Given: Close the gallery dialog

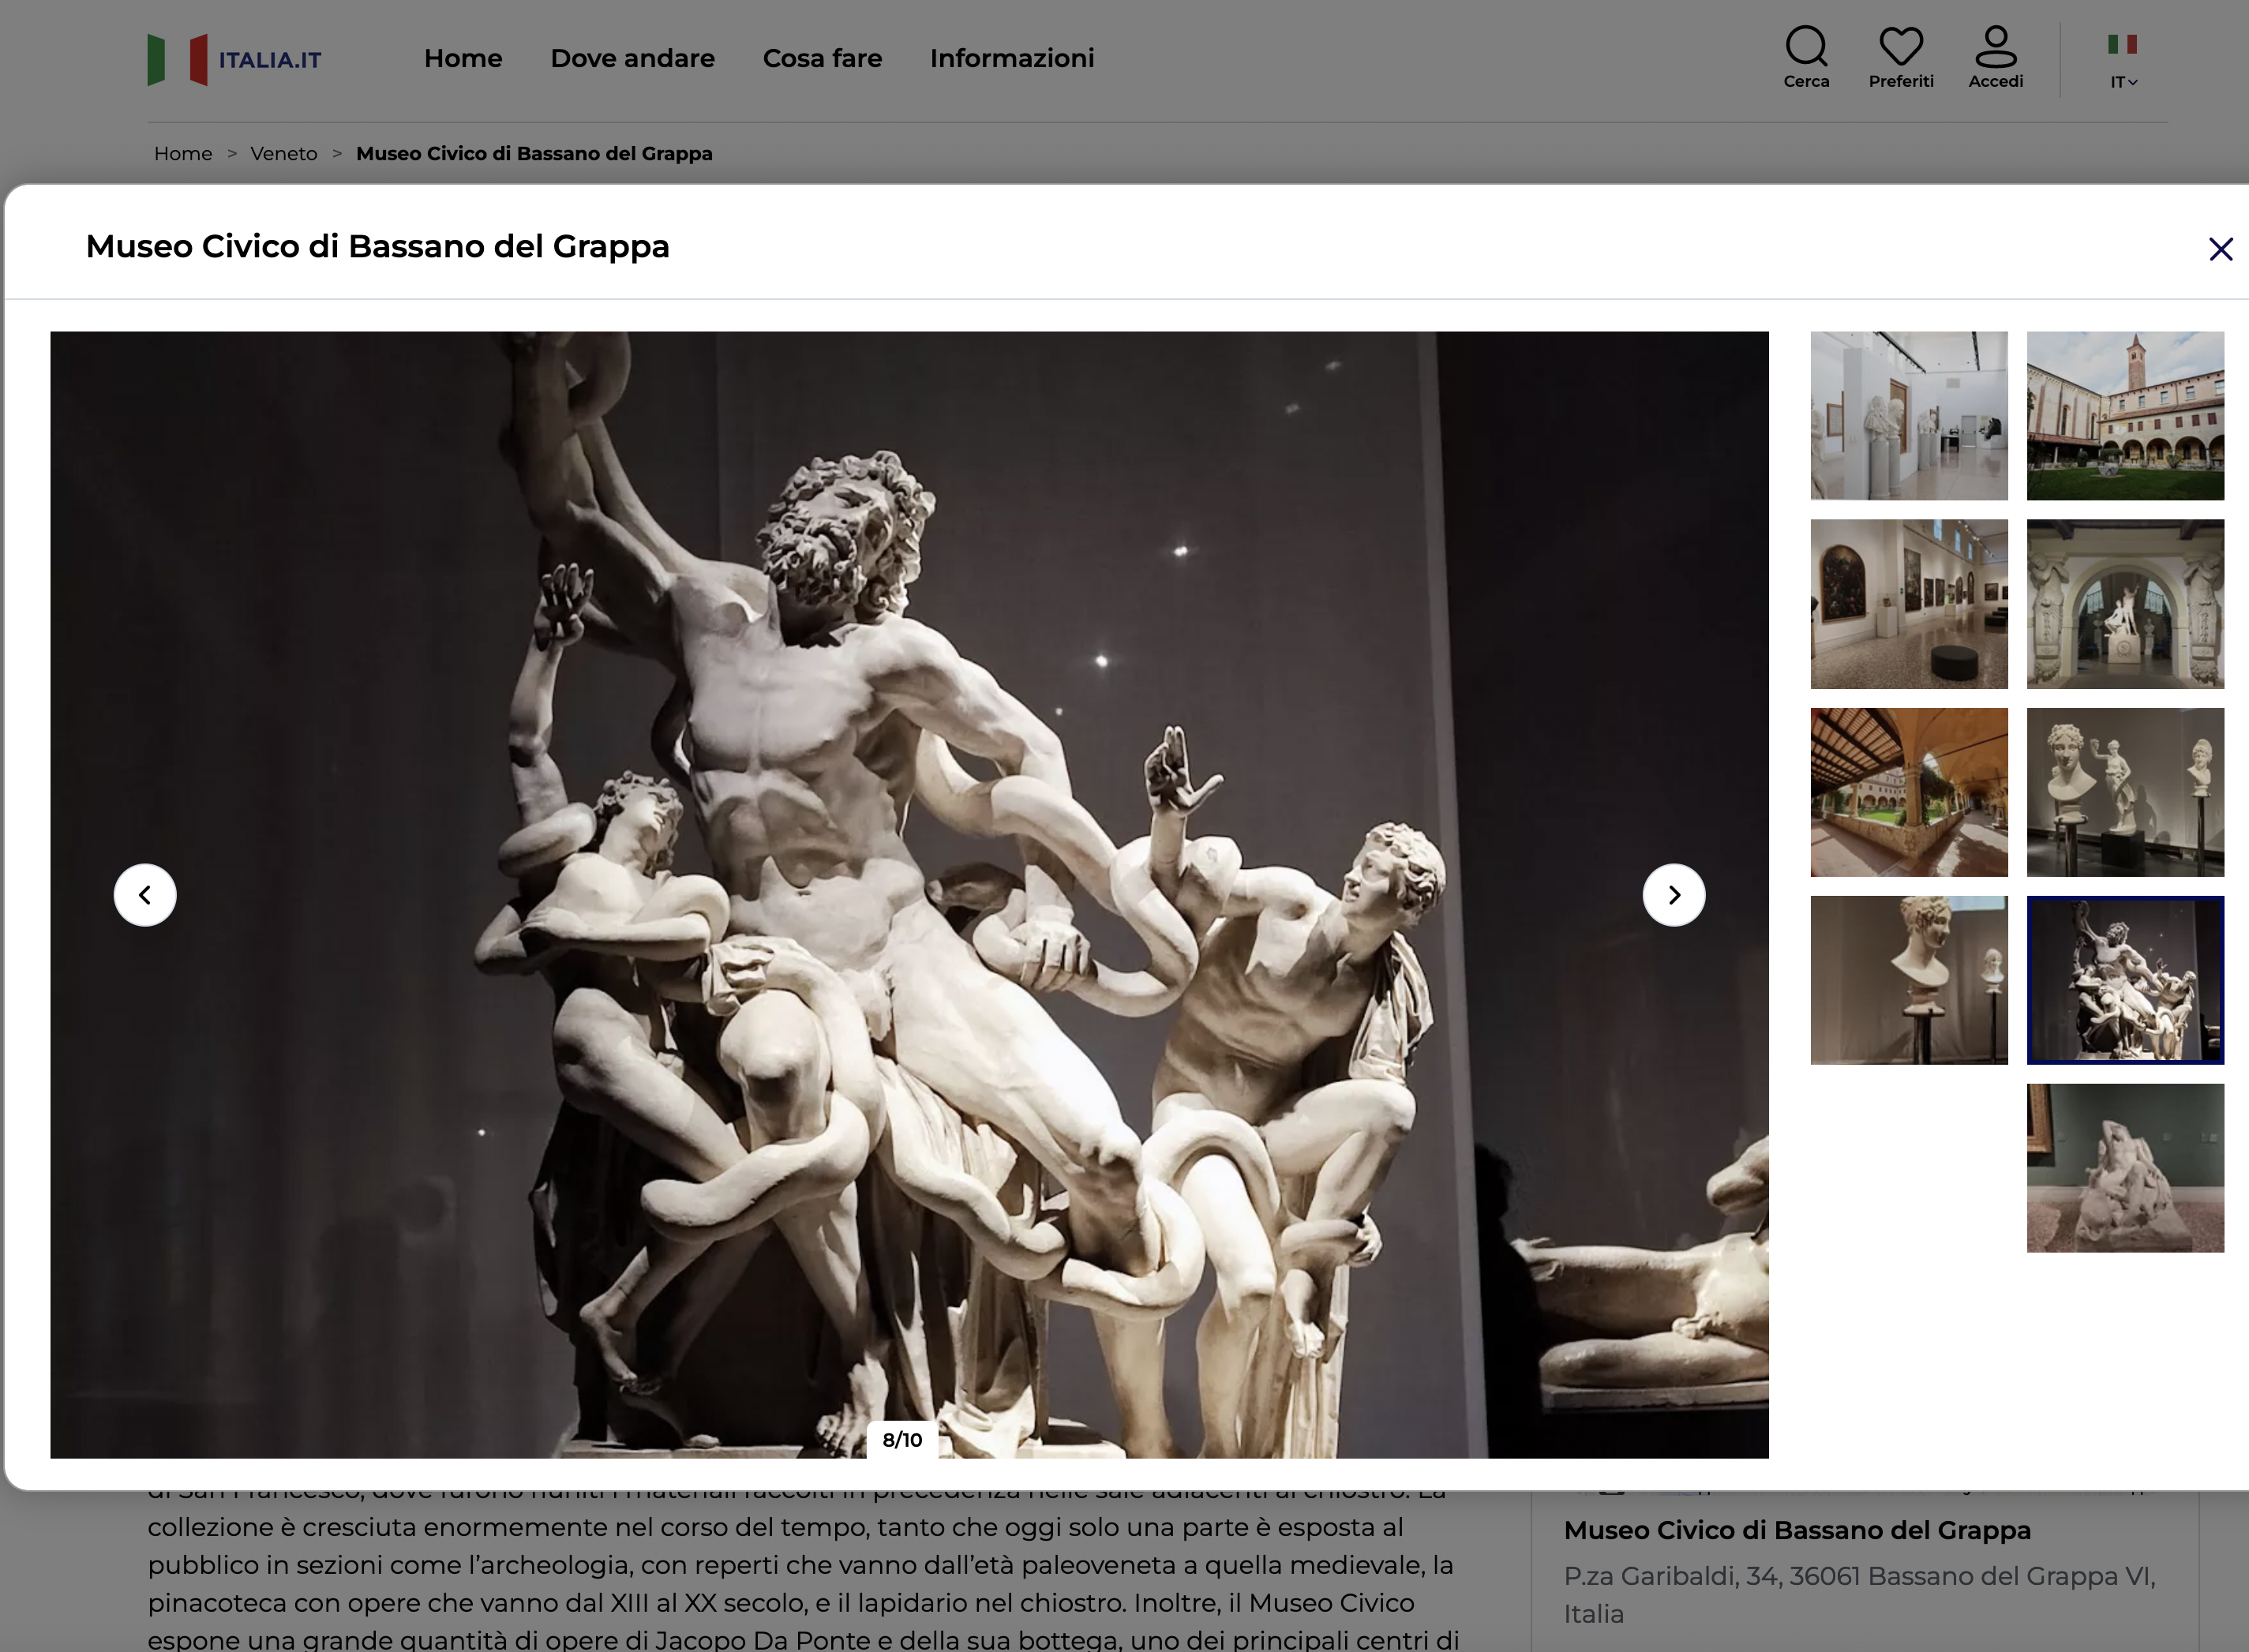Looking at the screenshot, I should (x=2220, y=249).
